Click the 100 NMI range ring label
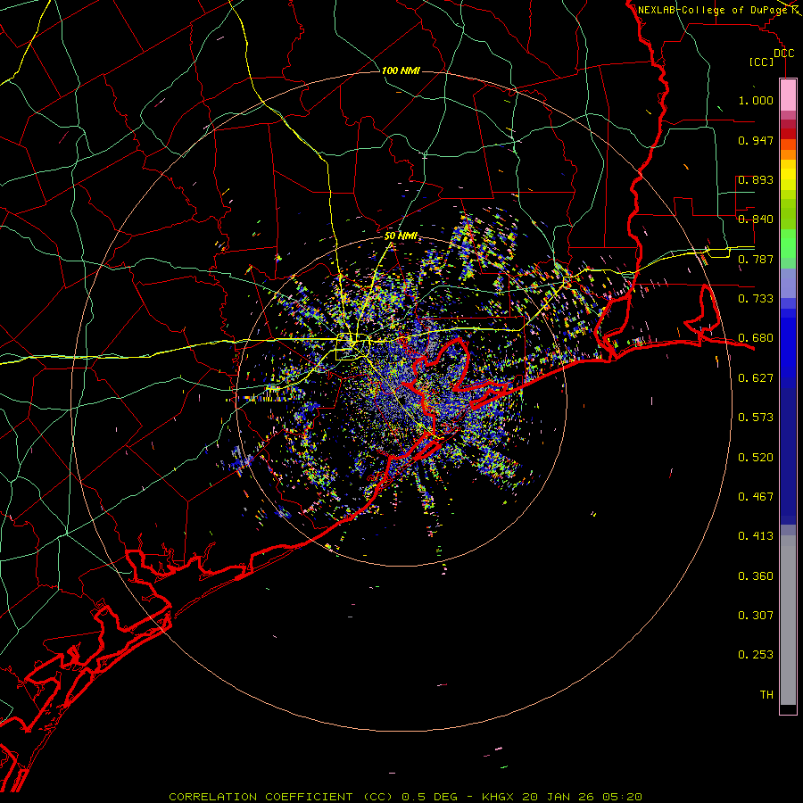Screen dimensions: 803x803 coord(401,70)
